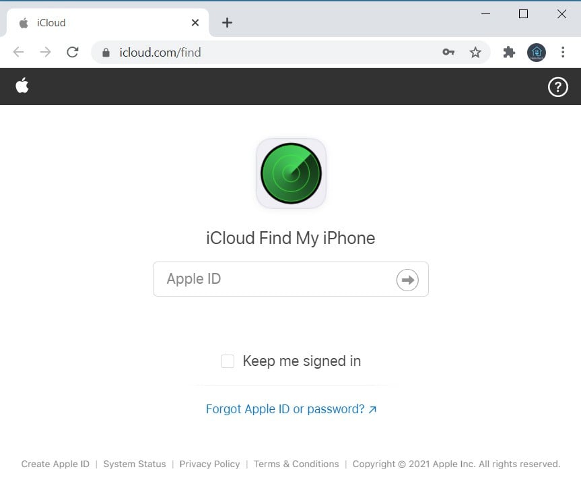Click the Apple logo in header
This screenshot has width=581, height=484.
click(22, 86)
